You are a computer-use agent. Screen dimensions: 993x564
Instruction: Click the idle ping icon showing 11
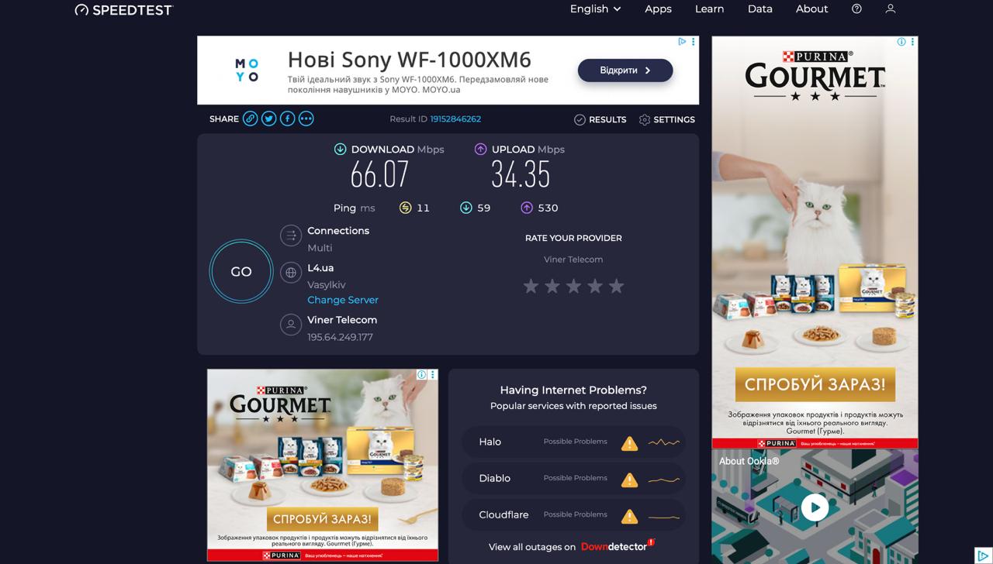coord(405,208)
